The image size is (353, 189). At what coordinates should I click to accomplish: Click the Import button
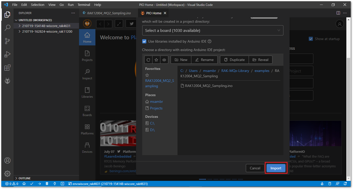tap(276, 168)
